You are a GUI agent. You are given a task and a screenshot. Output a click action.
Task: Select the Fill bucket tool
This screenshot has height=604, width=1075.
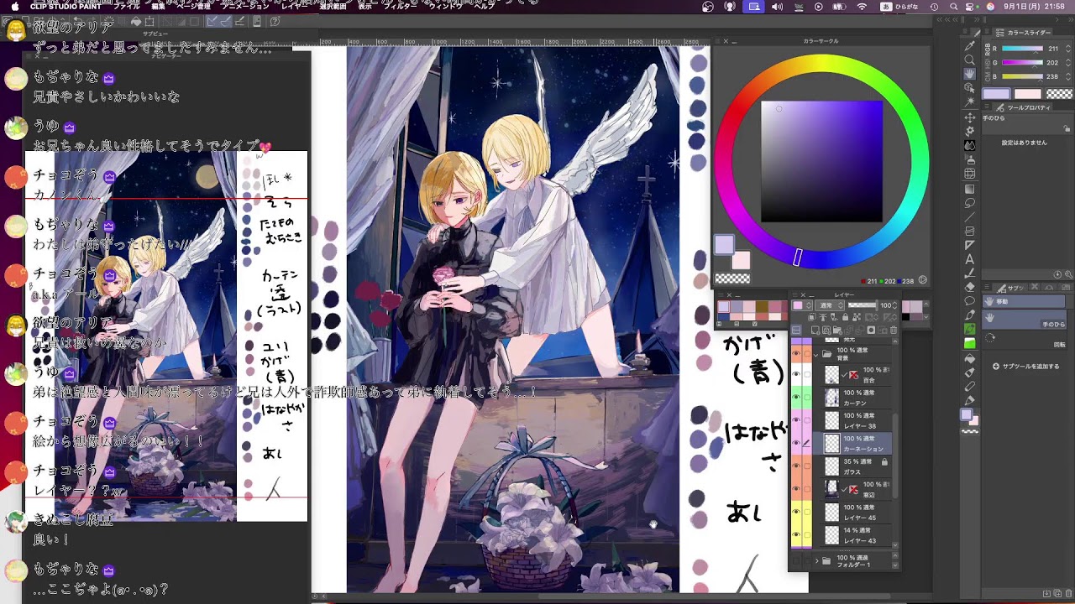(x=969, y=359)
